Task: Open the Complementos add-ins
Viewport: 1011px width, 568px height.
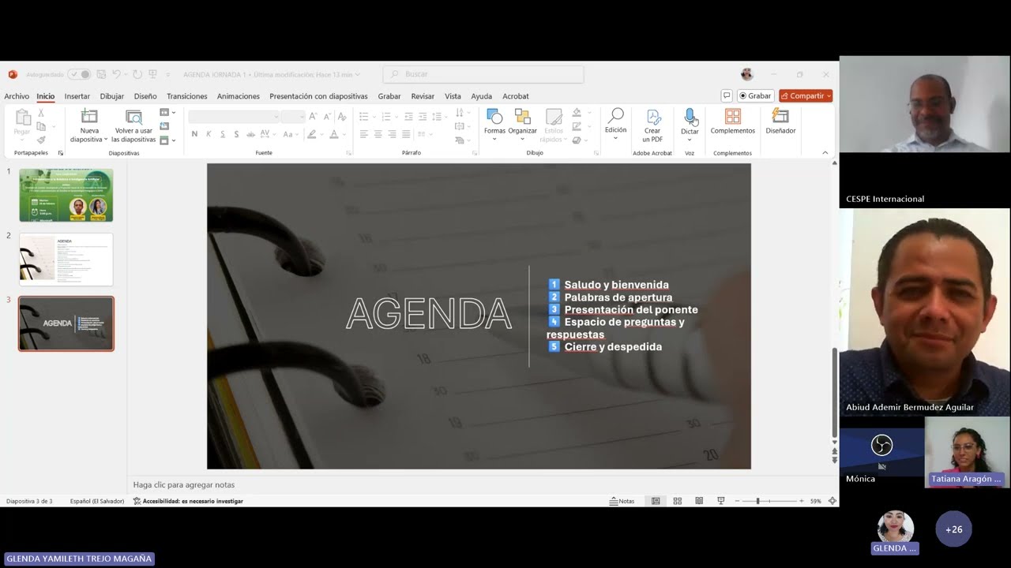Action: point(733,122)
